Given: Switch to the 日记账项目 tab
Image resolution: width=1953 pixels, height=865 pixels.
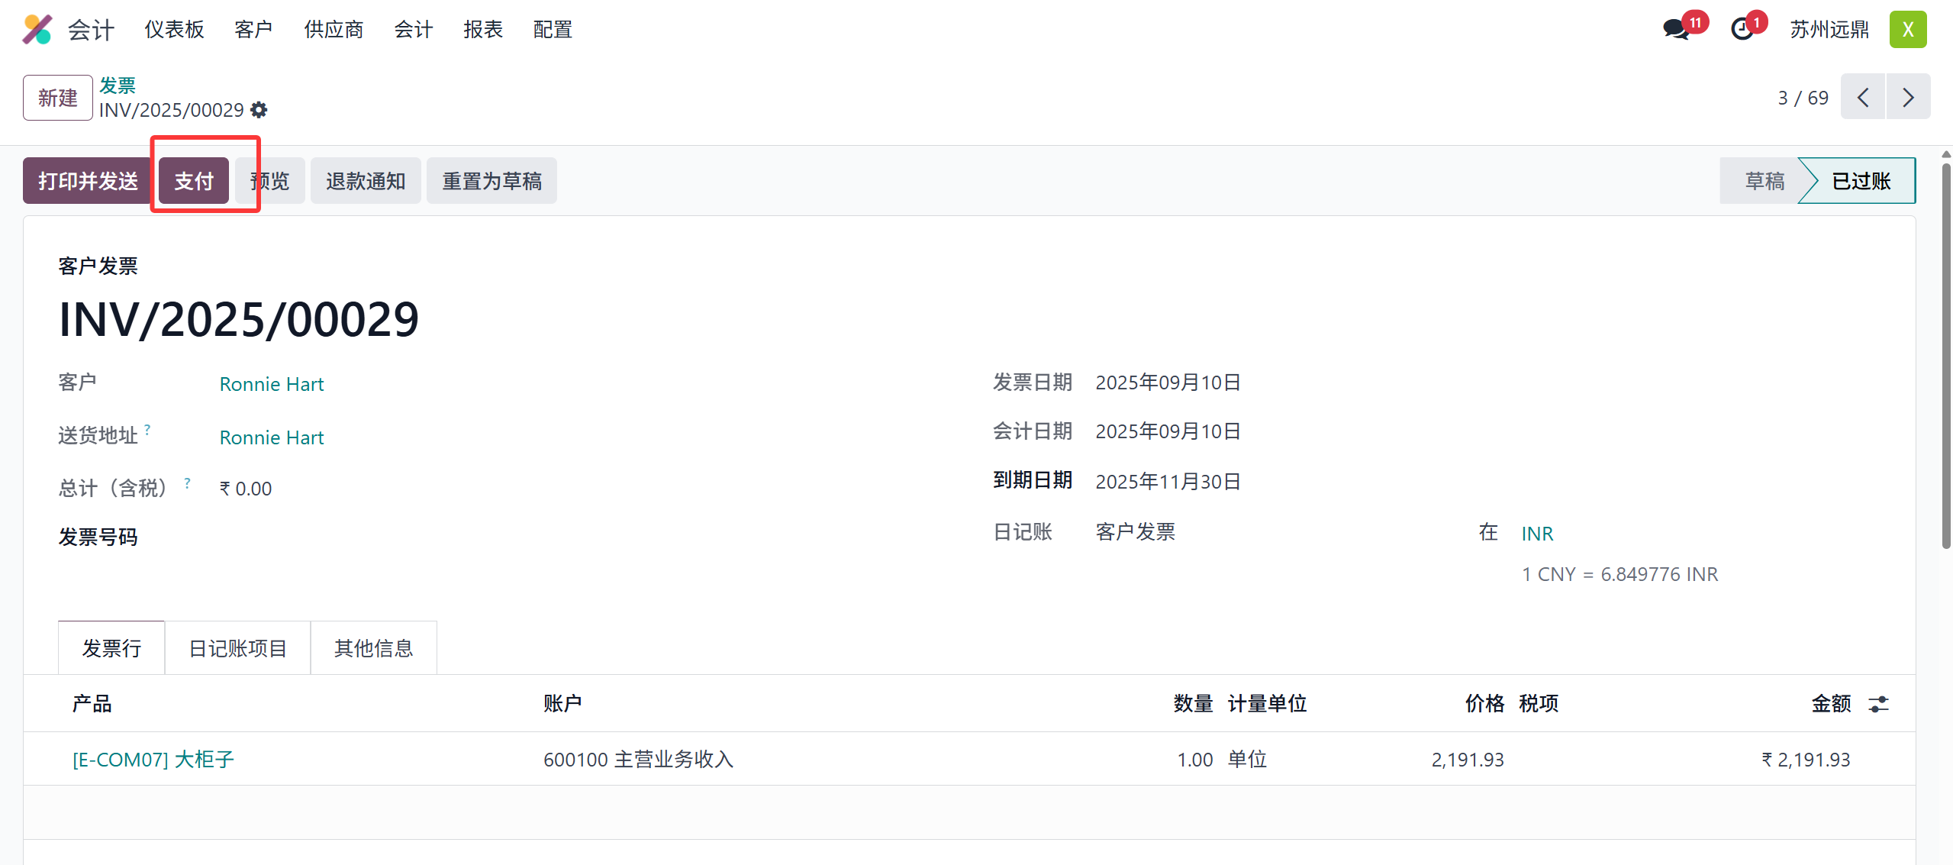Looking at the screenshot, I should click(x=237, y=647).
